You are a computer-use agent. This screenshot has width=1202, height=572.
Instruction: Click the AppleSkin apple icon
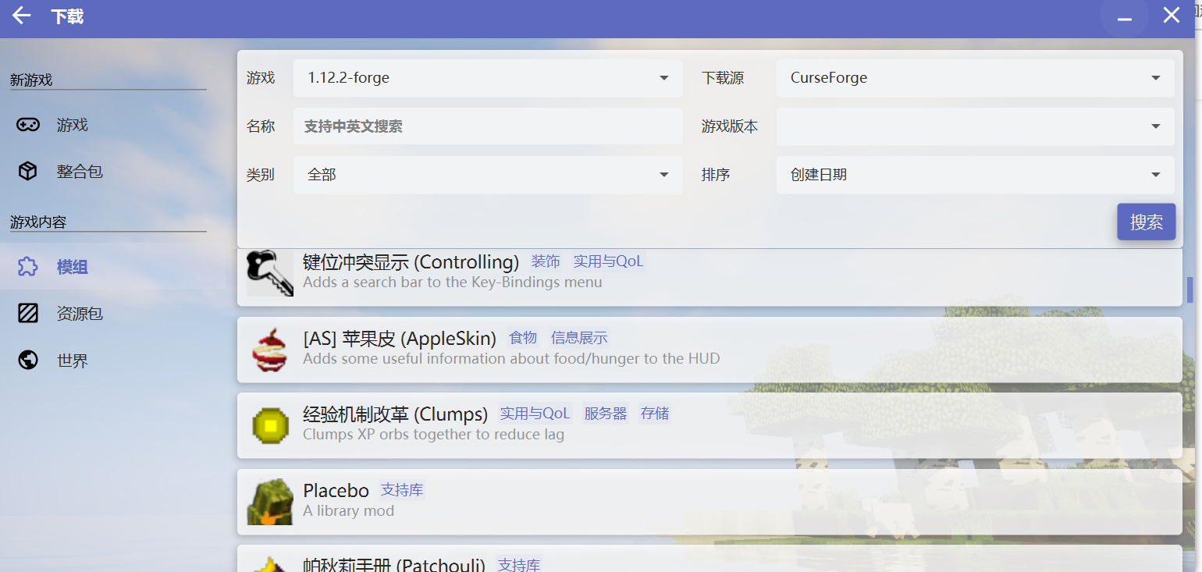coord(269,347)
